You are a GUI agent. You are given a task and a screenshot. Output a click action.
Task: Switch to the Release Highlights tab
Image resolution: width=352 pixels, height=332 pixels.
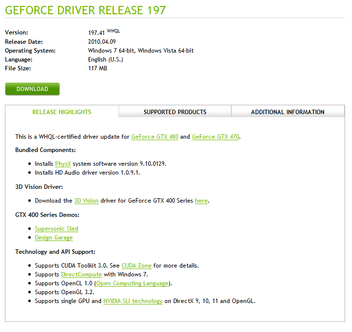point(62,112)
